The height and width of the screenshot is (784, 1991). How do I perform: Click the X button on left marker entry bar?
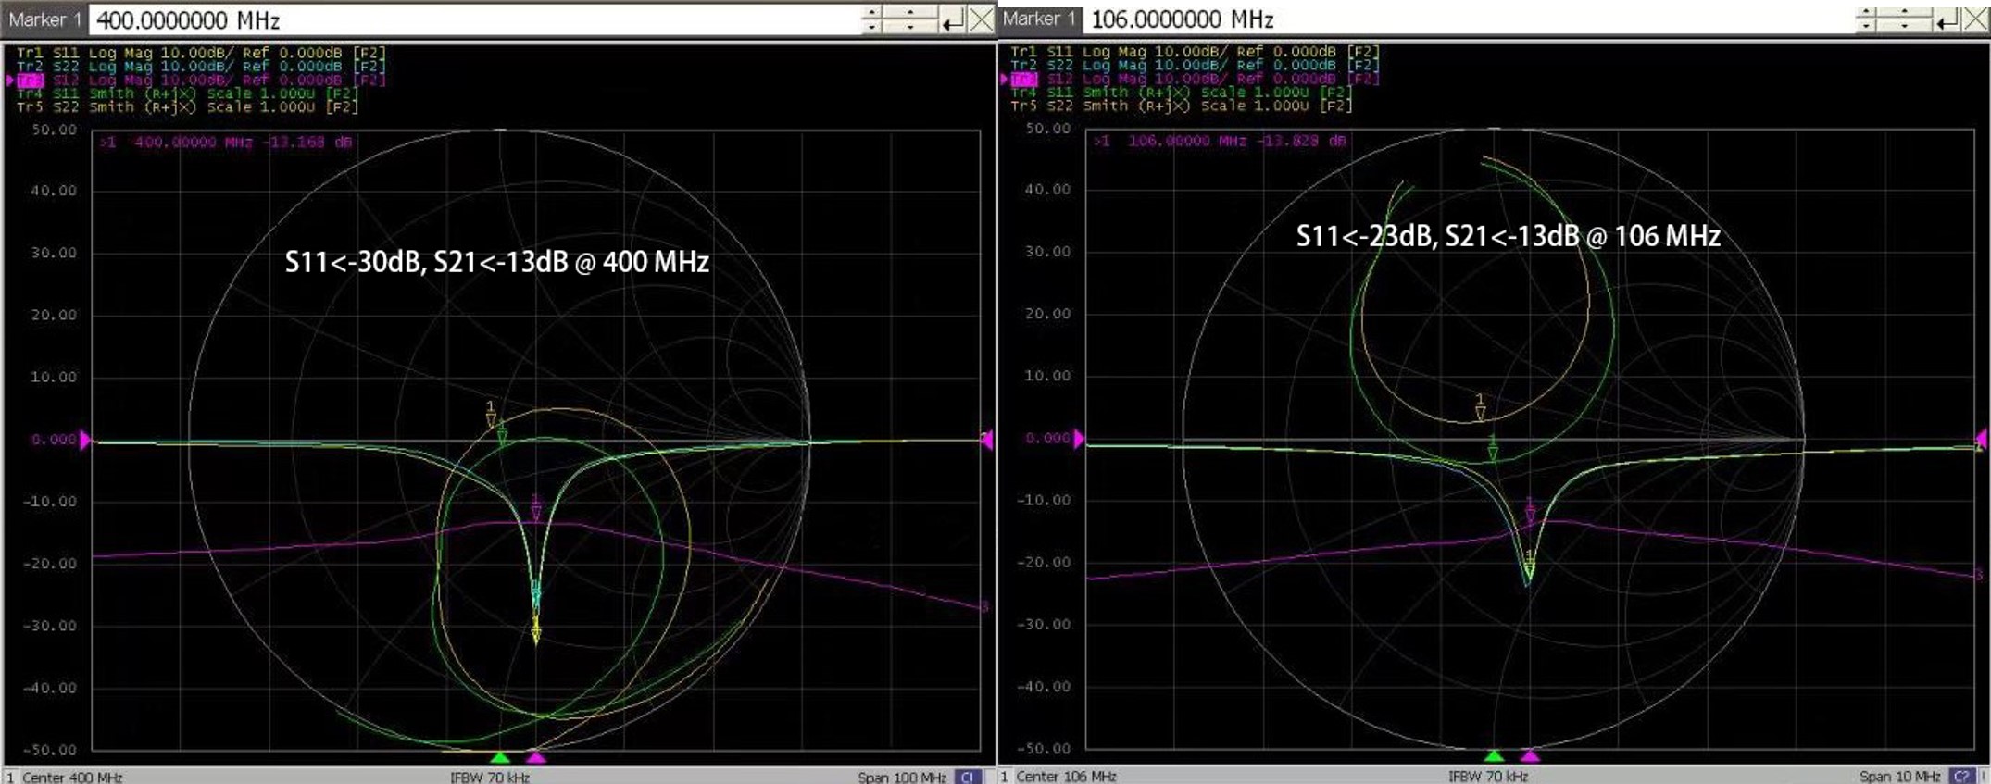click(981, 20)
